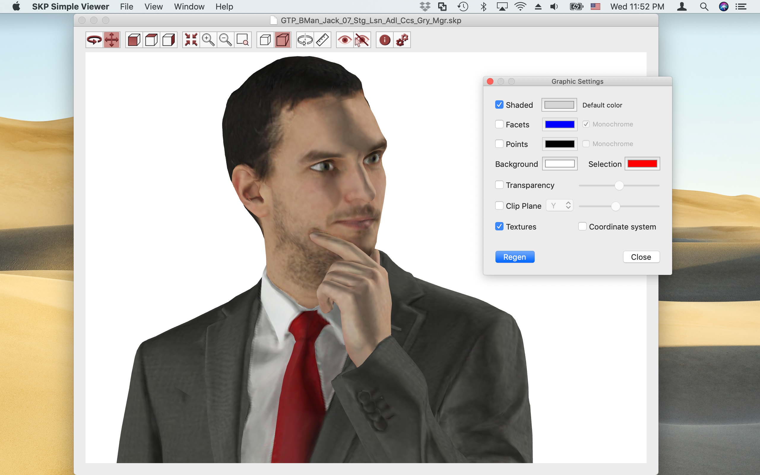Click the Close button in Graphic Settings
Viewport: 760px width, 475px height.
click(641, 257)
